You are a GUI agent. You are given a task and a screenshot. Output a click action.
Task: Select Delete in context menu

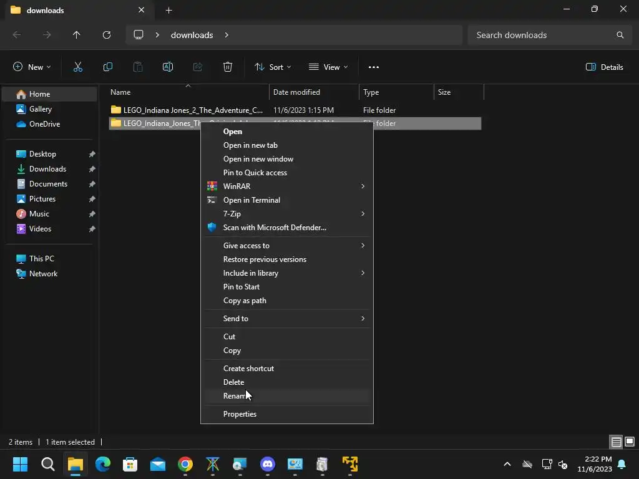(x=286, y=382)
